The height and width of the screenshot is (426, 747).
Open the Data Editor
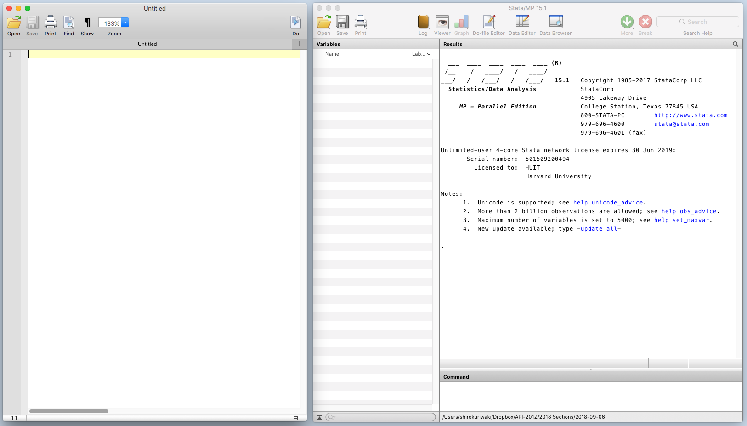click(522, 23)
